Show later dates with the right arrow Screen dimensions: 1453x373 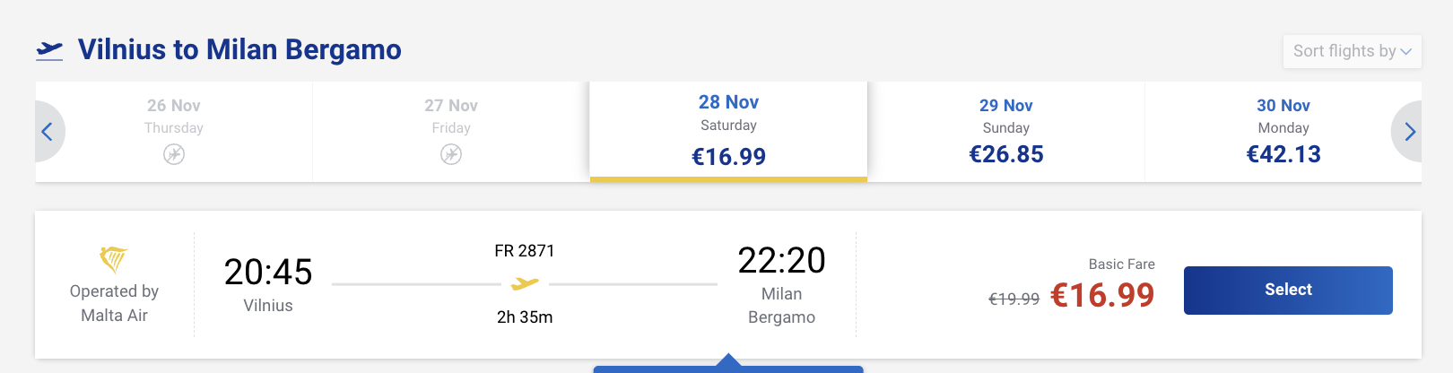coord(1408,132)
